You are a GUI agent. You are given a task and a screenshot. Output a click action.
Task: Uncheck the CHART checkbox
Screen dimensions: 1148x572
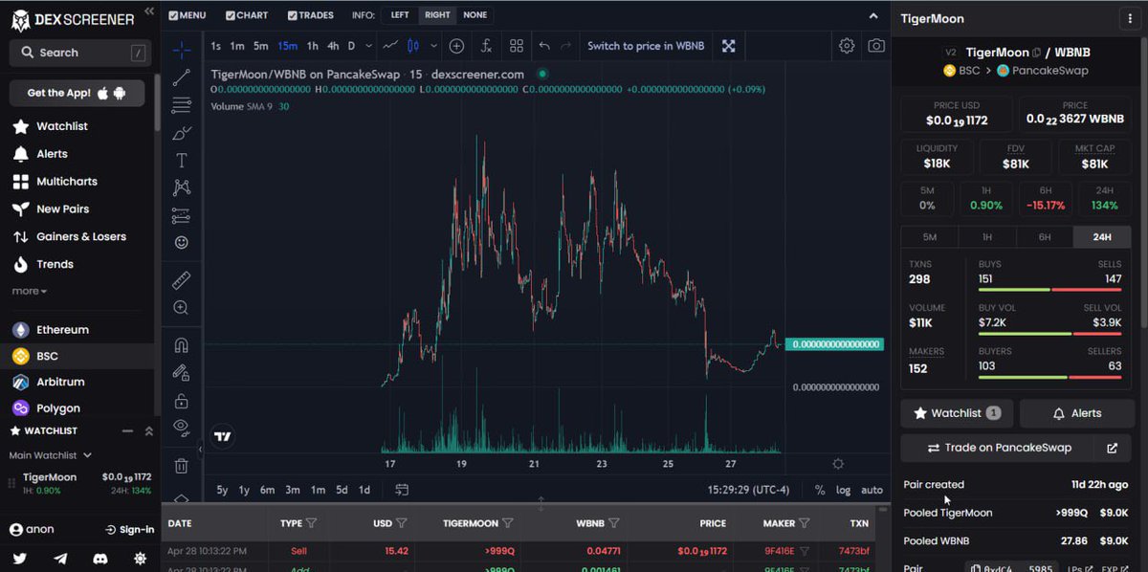[x=230, y=15]
